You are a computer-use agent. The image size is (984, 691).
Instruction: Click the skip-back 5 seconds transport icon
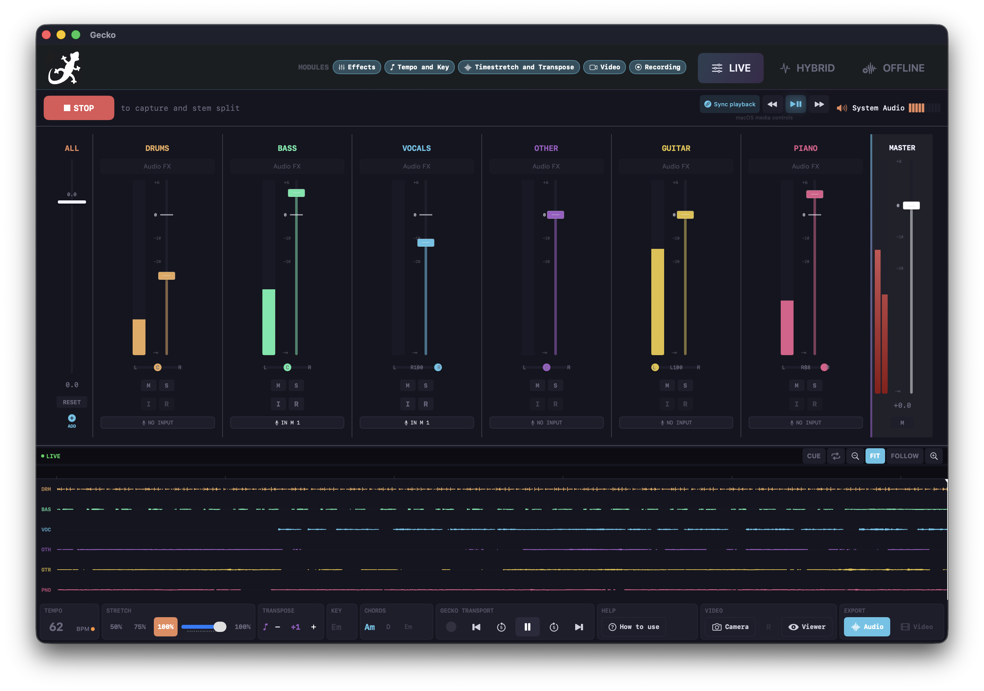click(x=501, y=626)
